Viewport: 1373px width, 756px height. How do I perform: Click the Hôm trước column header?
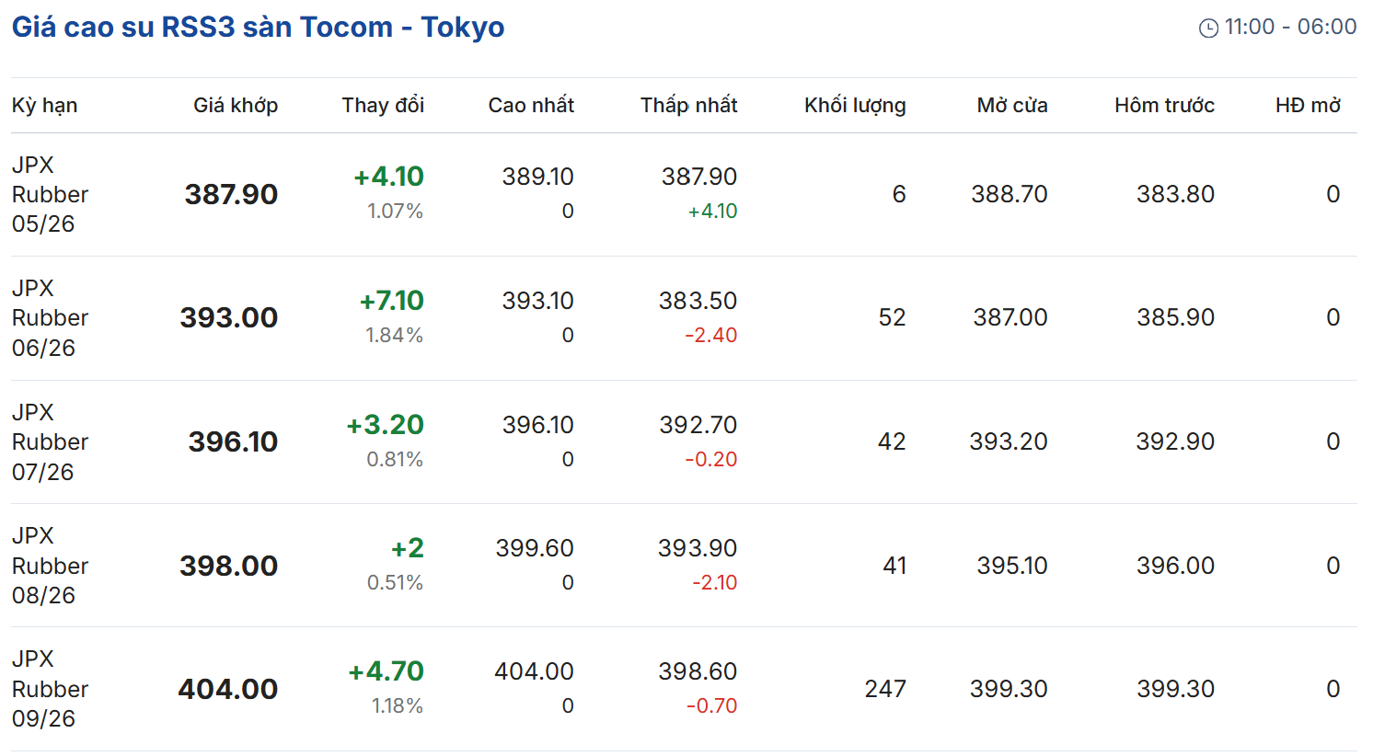(1164, 106)
